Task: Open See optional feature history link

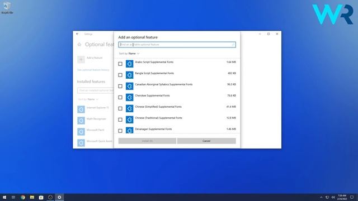Action: [x=93, y=70]
